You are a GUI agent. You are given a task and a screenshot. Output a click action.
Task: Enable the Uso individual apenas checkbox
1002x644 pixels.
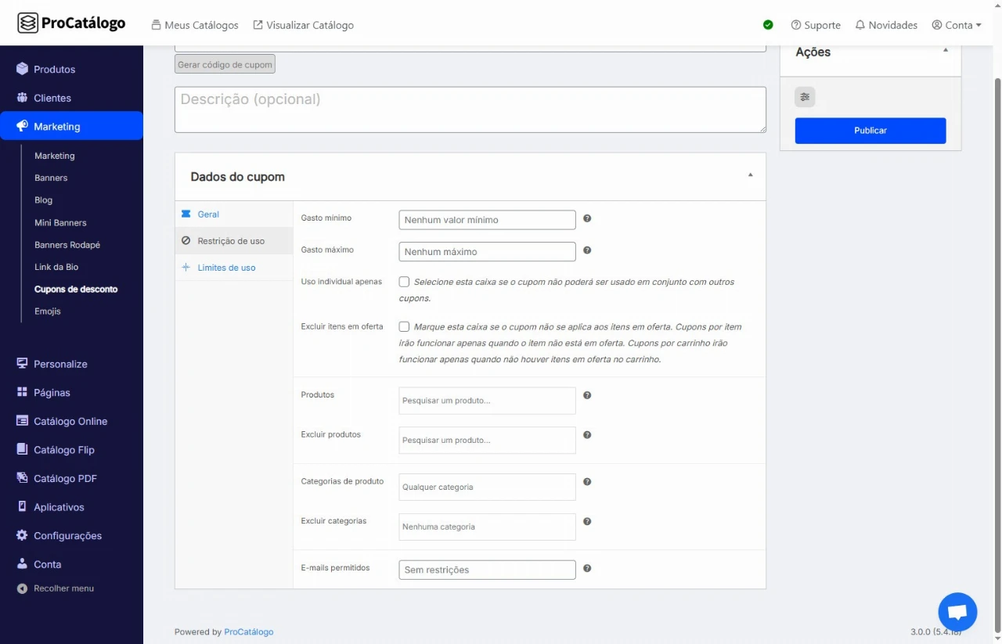(404, 282)
